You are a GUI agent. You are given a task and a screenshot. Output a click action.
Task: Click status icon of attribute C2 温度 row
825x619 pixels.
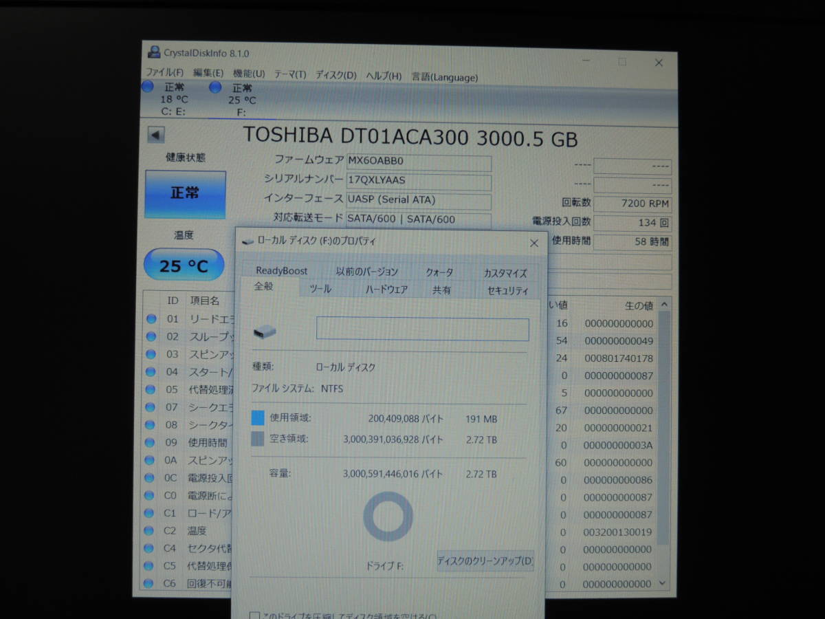pos(150,531)
